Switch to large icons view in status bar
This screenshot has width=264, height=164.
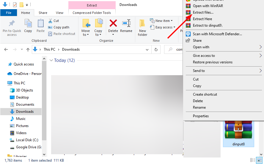pyautogui.click(x=259, y=160)
